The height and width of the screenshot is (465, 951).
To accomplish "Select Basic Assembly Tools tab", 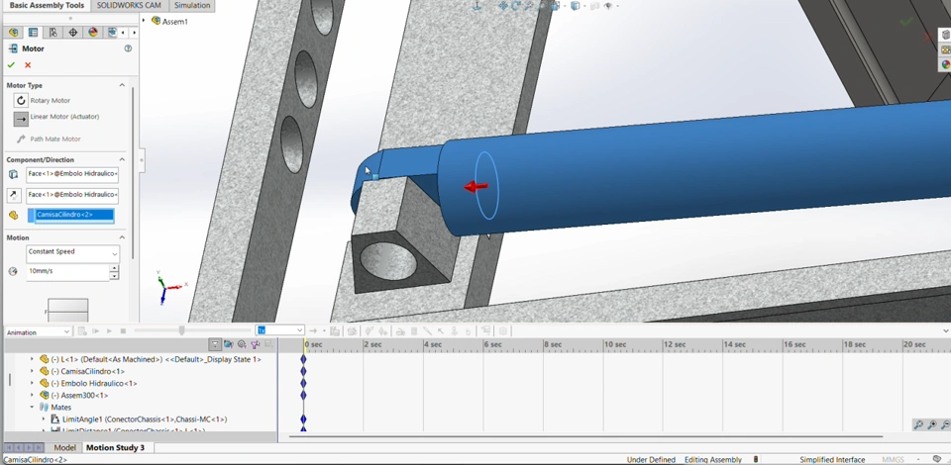I will tap(47, 6).
